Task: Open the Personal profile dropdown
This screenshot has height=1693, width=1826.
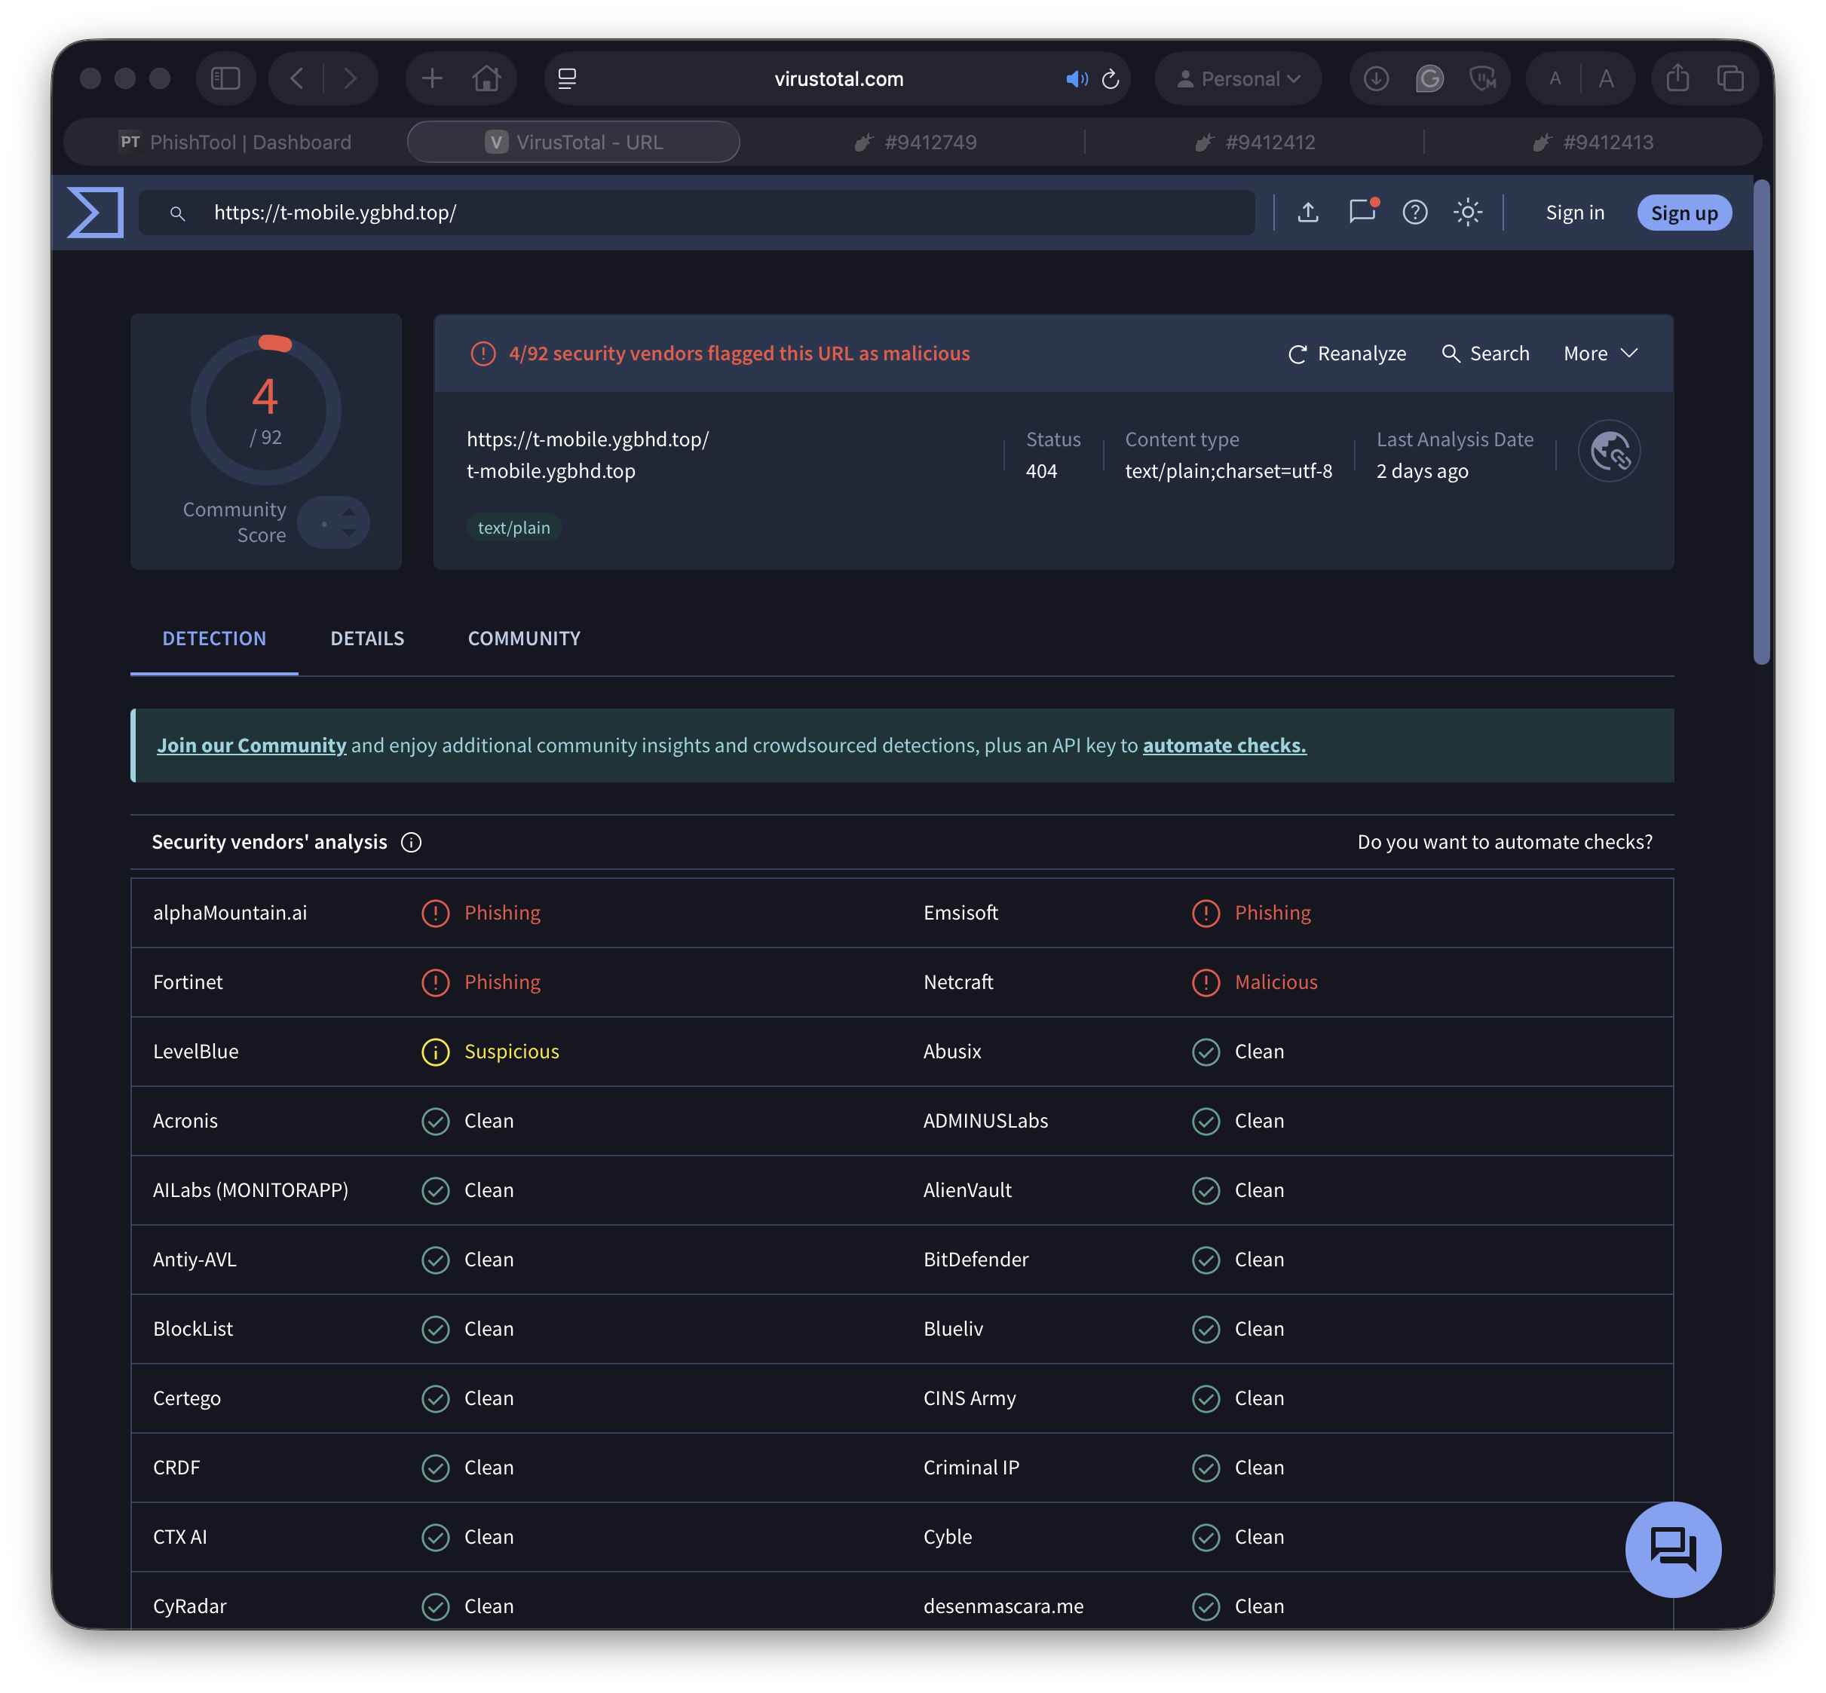Action: pyautogui.click(x=1238, y=79)
